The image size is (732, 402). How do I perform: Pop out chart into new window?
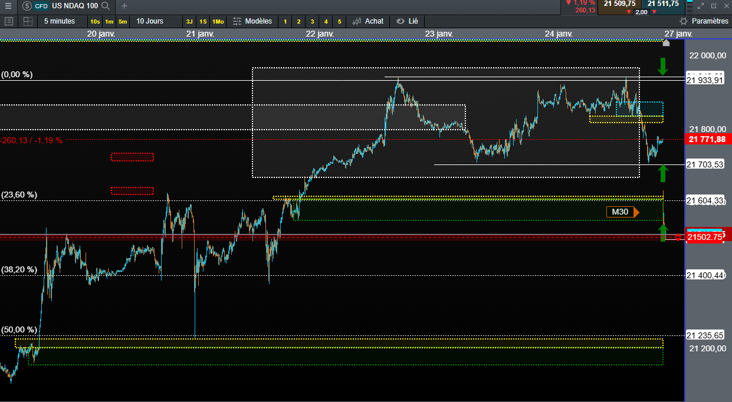[x=714, y=6]
